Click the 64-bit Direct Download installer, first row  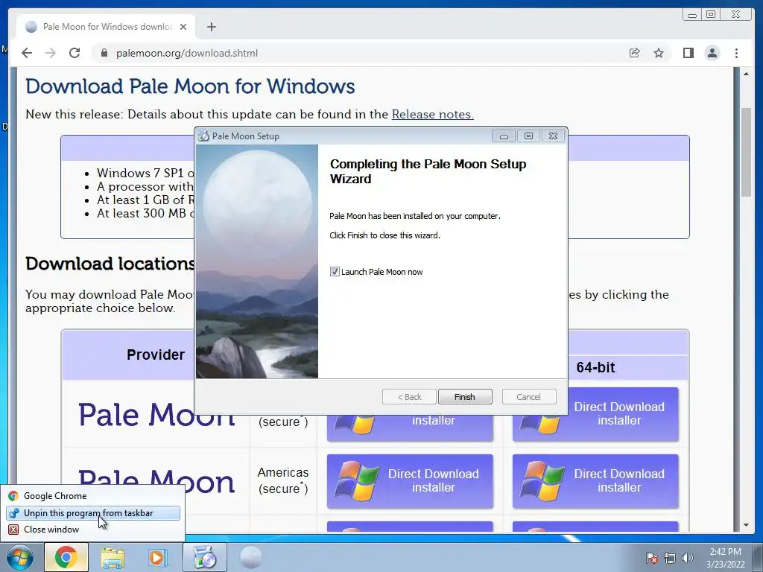595,414
